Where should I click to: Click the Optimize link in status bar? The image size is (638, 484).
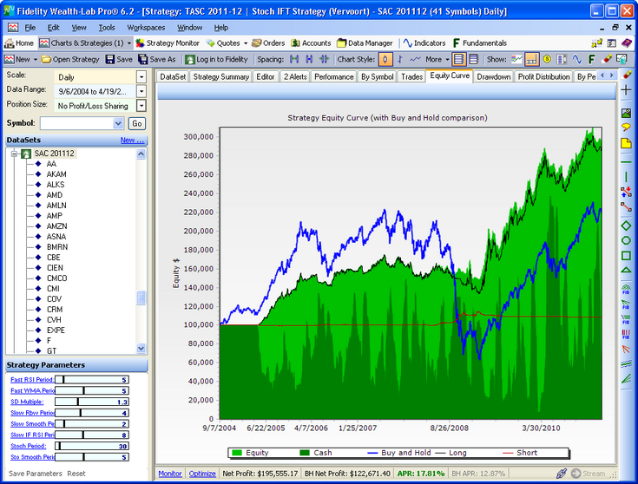(202, 474)
